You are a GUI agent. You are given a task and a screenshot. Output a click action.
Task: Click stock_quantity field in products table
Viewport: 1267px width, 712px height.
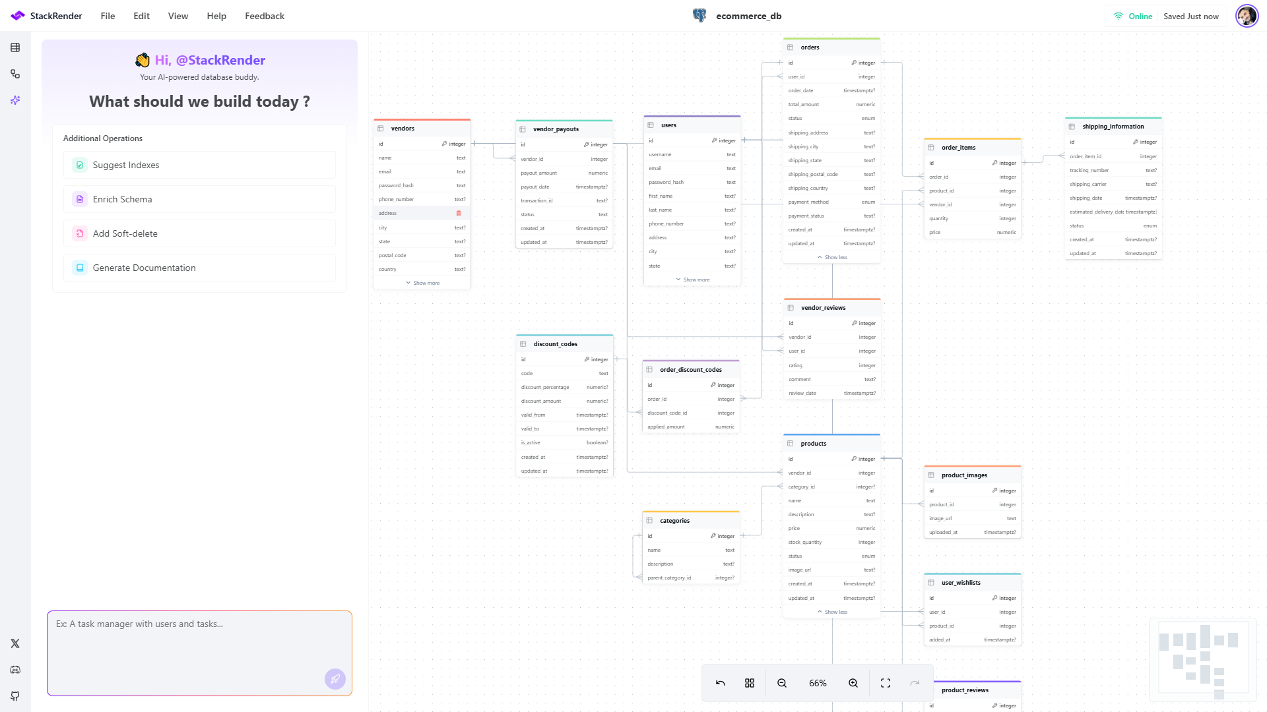pos(831,542)
